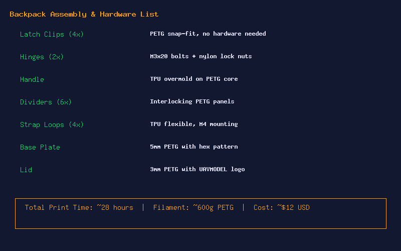The image size is (401, 251).
Task: Select 'Cost: ~$12 USD' entry
Action: [x=282, y=207]
